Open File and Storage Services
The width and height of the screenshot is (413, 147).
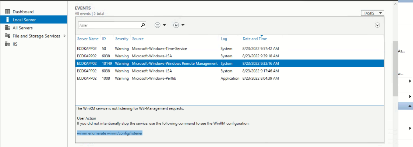click(x=36, y=36)
